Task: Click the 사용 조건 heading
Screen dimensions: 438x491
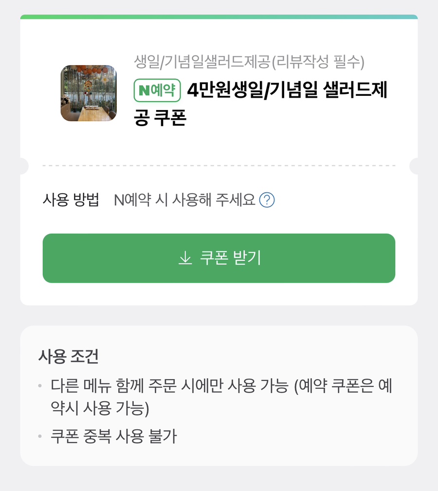Action: [x=68, y=357]
